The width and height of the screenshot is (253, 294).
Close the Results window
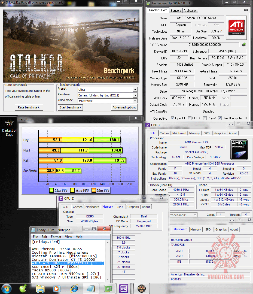(x=136, y=118)
